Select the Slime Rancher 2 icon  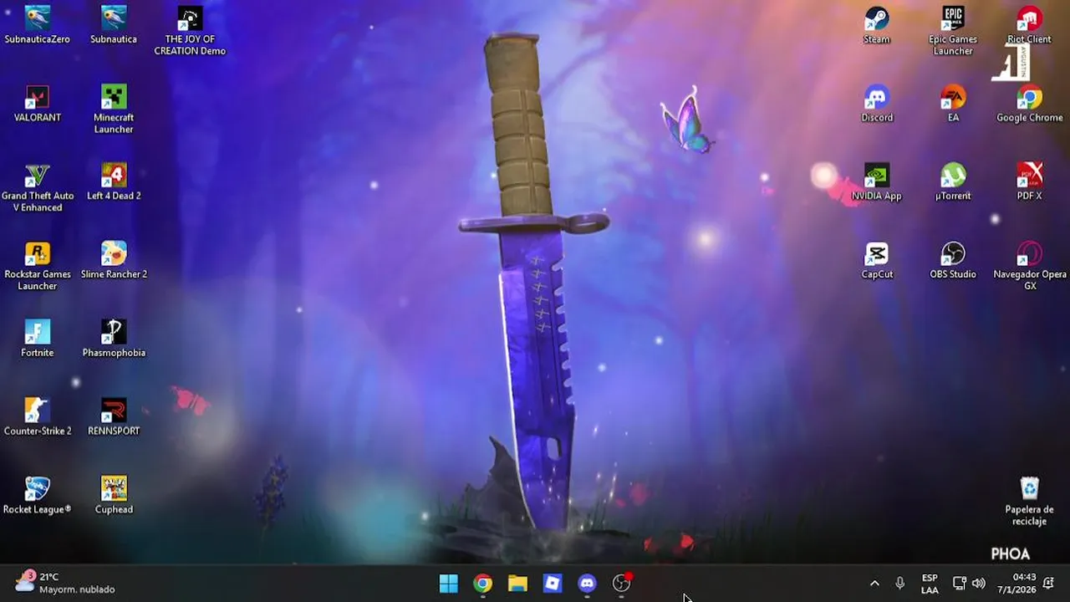(x=114, y=260)
